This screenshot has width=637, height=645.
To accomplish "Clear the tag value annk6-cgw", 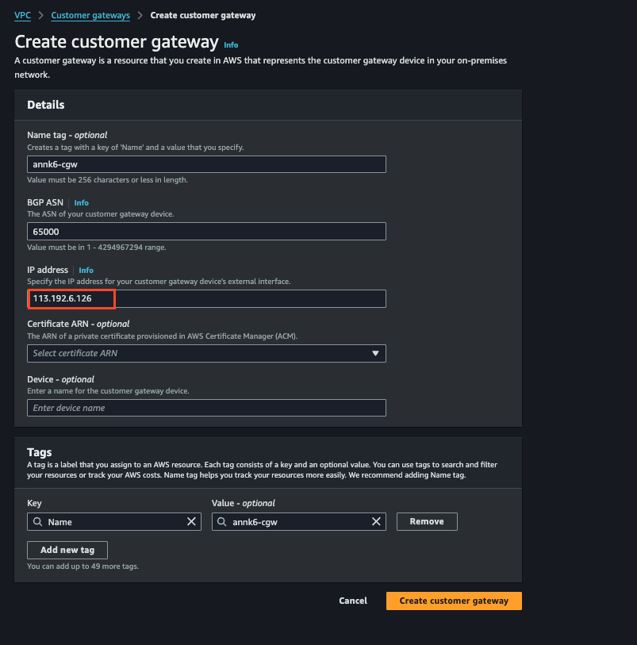I will coord(377,522).
